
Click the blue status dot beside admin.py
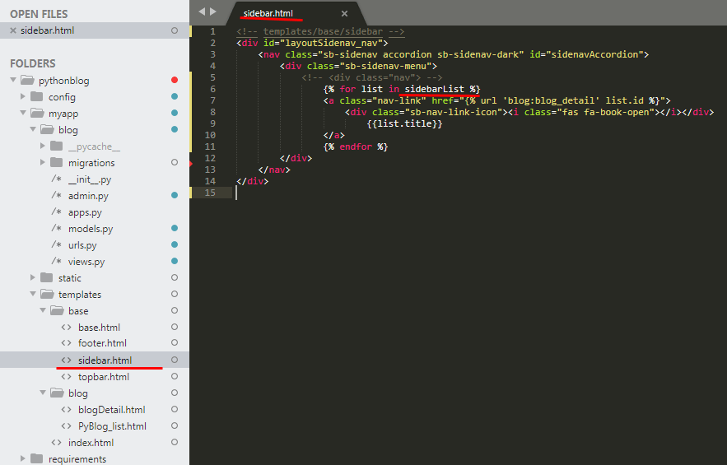click(175, 195)
